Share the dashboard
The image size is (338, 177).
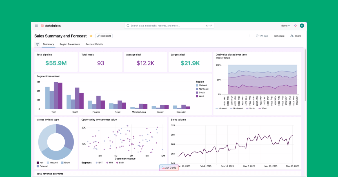coord(296,36)
